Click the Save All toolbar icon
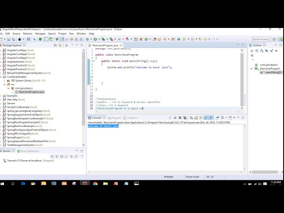 click(x=14, y=39)
